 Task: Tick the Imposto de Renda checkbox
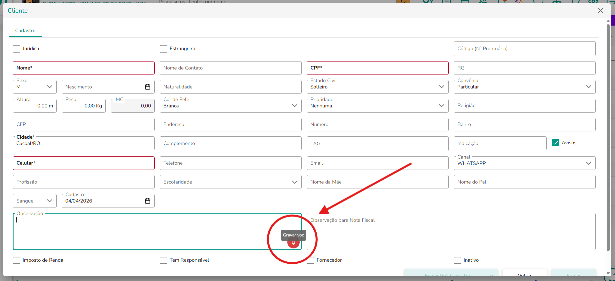pyautogui.click(x=16, y=260)
